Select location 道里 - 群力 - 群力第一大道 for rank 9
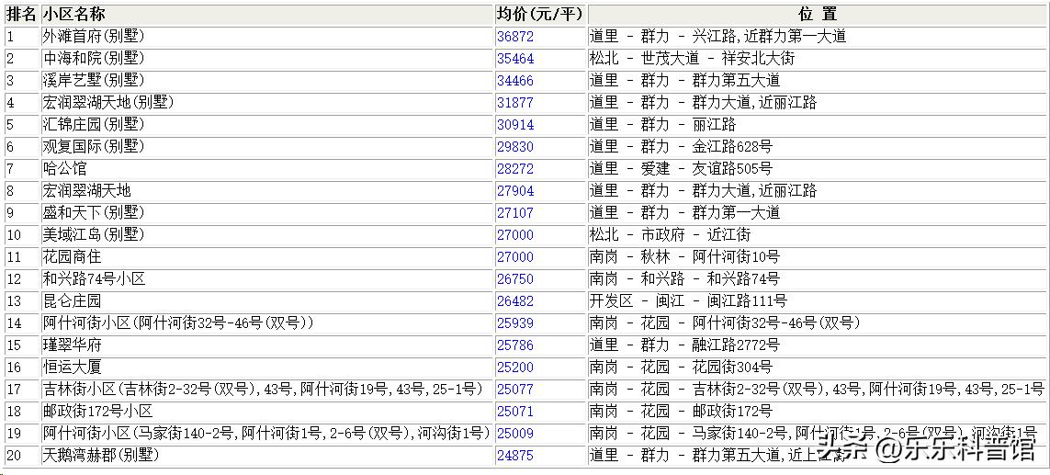Screen dimensions: 1050x475 [x=817, y=213]
